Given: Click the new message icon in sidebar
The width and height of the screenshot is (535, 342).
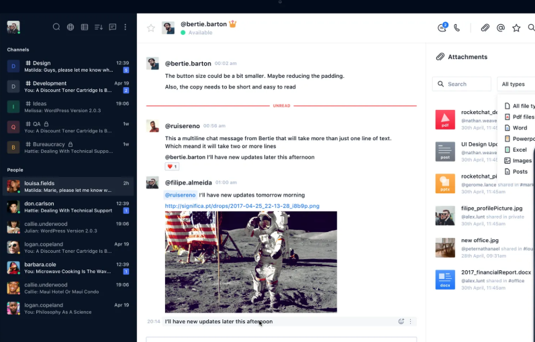Looking at the screenshot, I should 113,27.
